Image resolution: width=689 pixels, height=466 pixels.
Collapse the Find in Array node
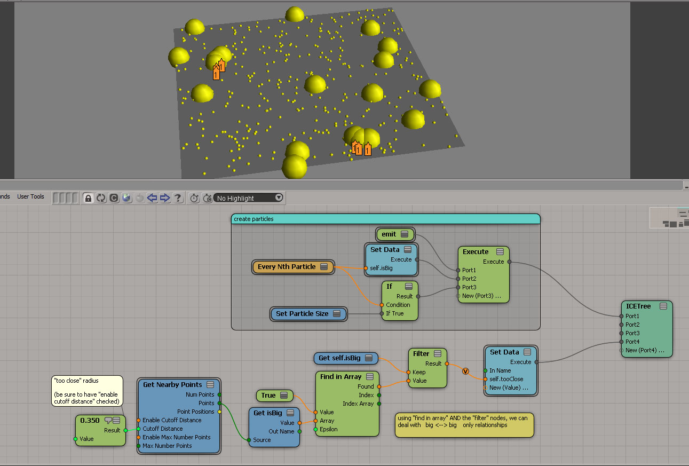tap(370, 376)
